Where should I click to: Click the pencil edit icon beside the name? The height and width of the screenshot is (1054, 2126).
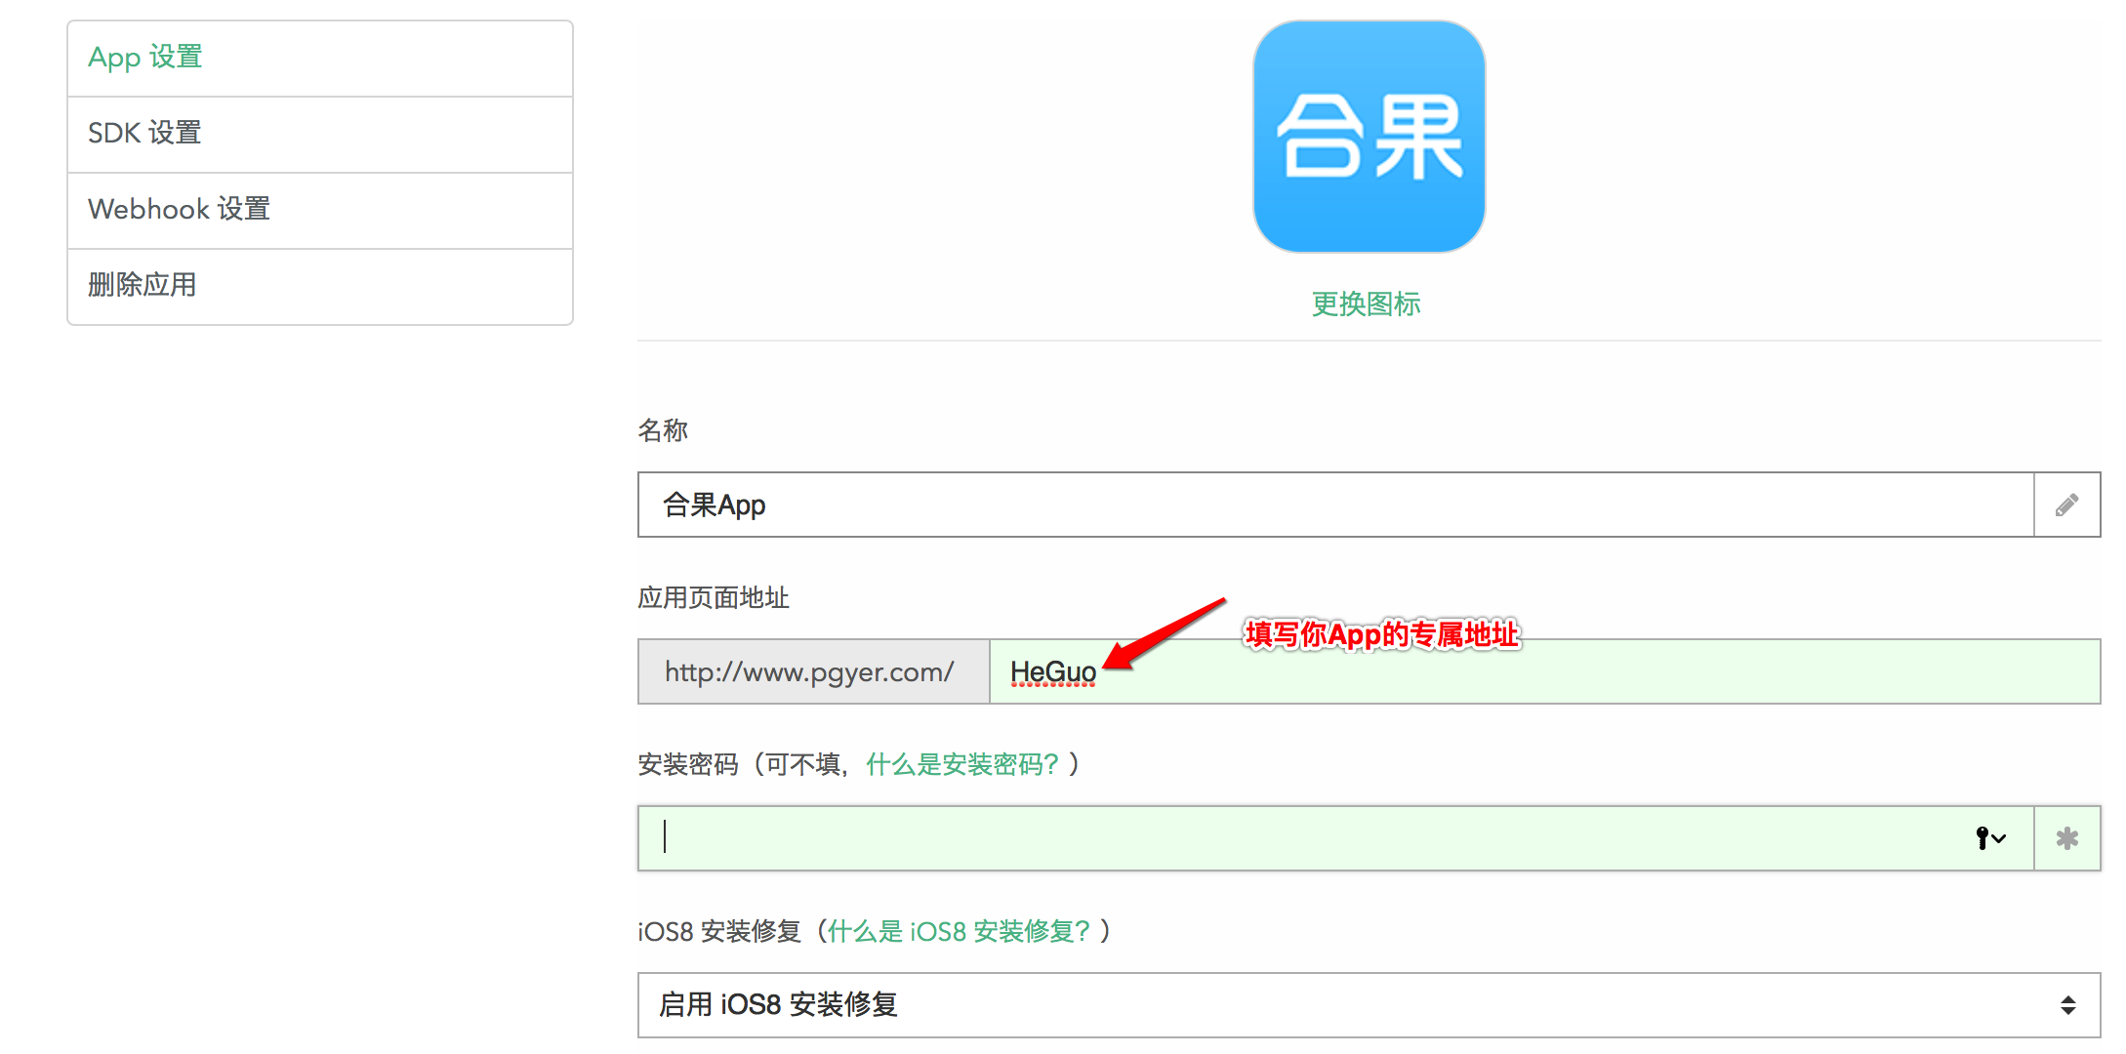click(x=2066, y=505)
